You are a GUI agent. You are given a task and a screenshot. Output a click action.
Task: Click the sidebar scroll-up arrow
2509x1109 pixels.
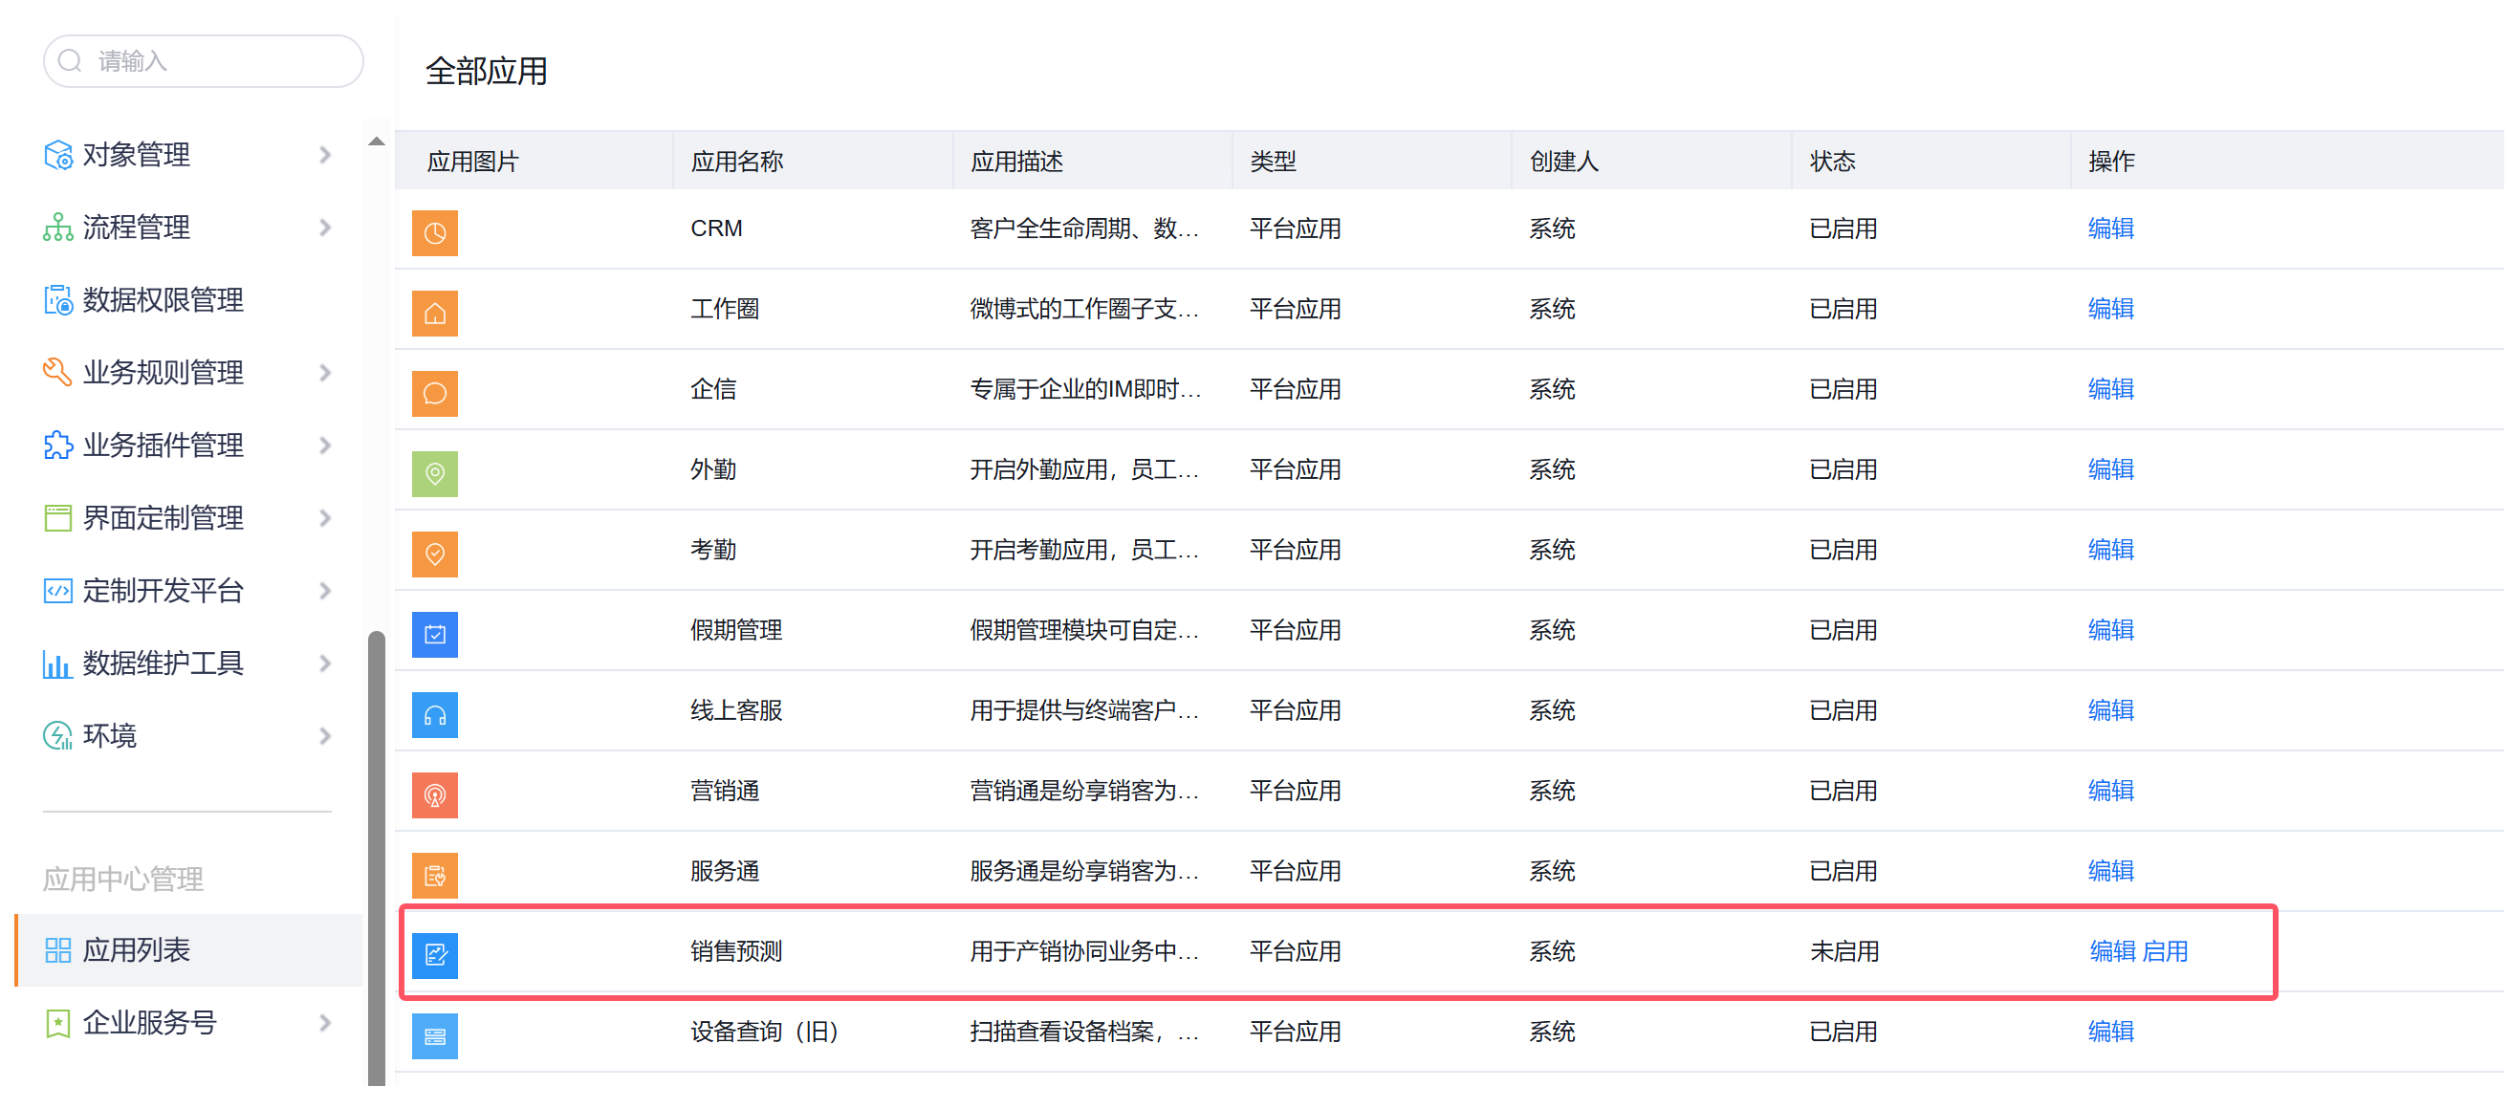click(x=377, y=142)
